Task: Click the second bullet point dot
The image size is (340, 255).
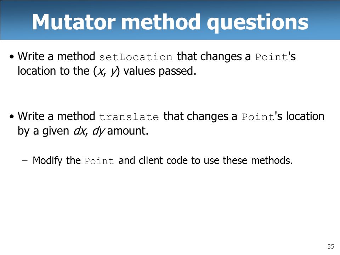Action: click(12, 117)
